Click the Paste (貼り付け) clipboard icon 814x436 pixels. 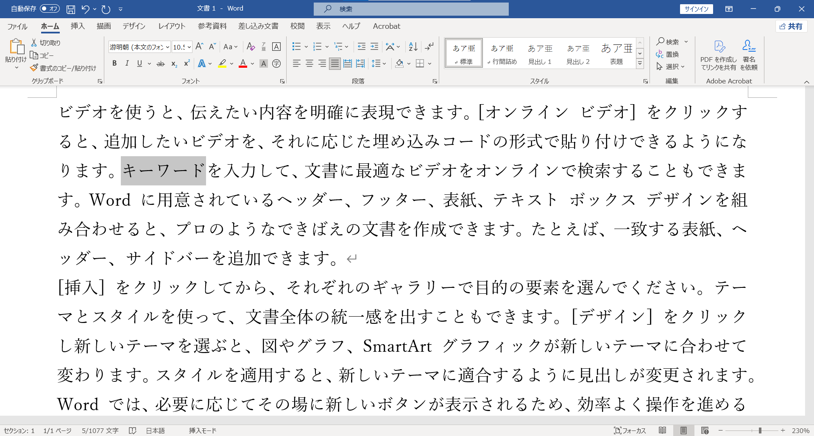pos(16,47)
